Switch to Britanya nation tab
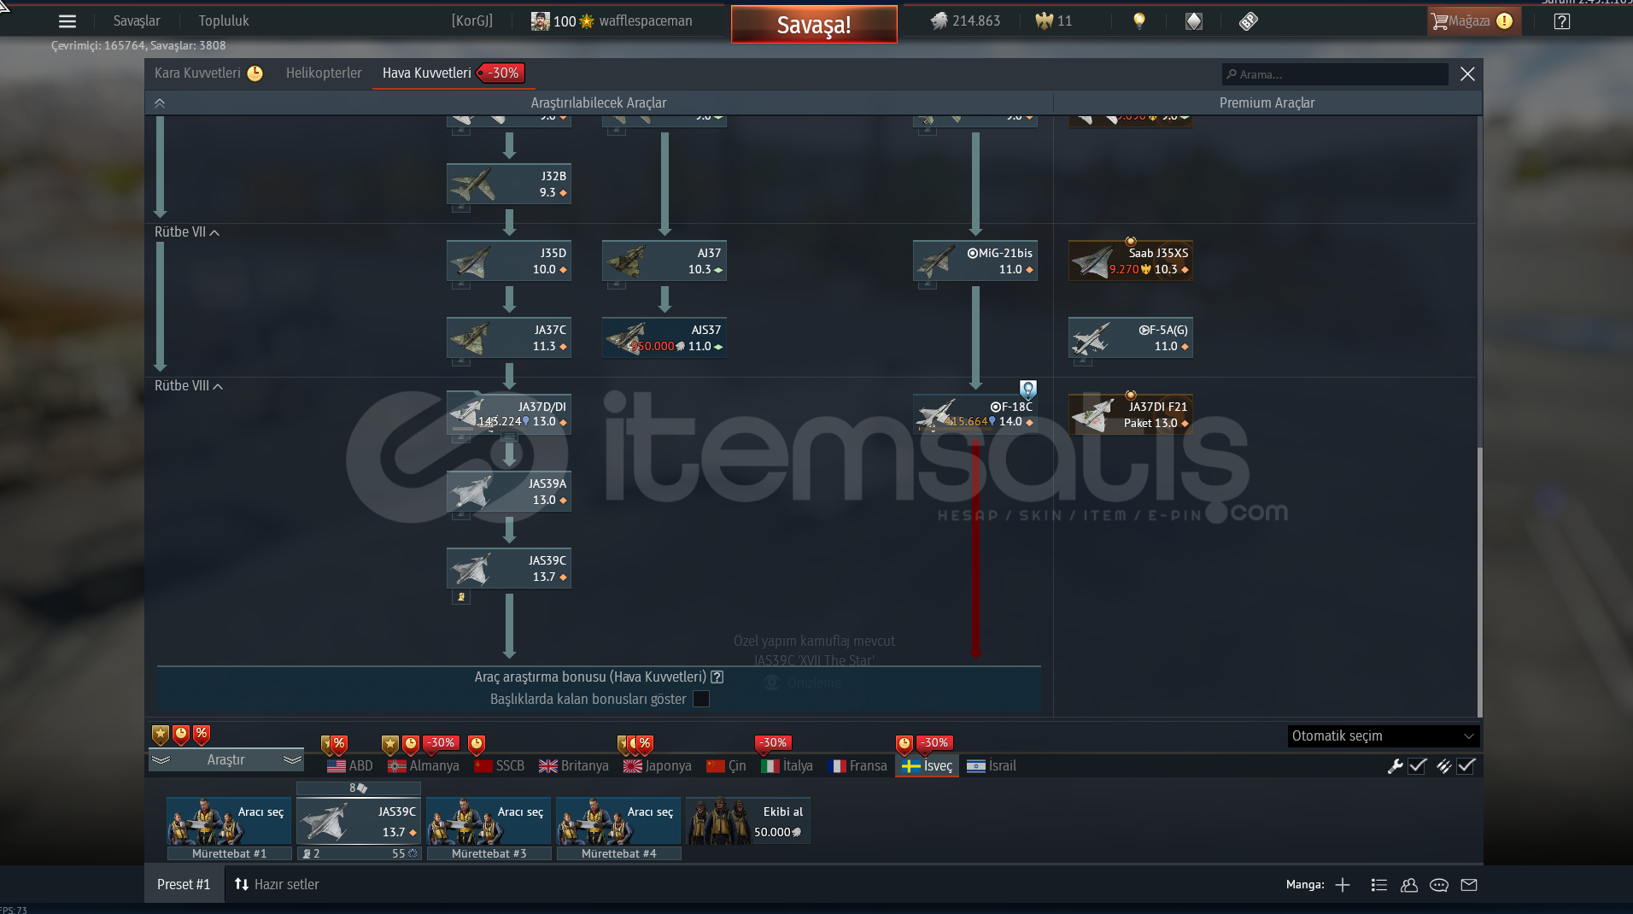Screen dimensions: 1633x914 point(574,766)
